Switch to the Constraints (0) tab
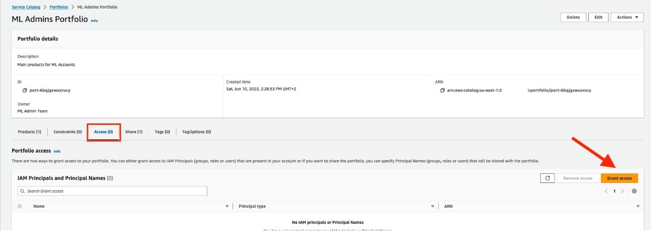This screenshot has height=233, width=653. 68,132
